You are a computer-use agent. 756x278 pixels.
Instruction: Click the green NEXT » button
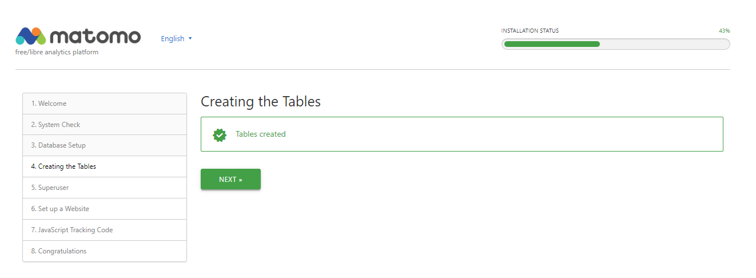pyautogui.click(x=230, y=179)
